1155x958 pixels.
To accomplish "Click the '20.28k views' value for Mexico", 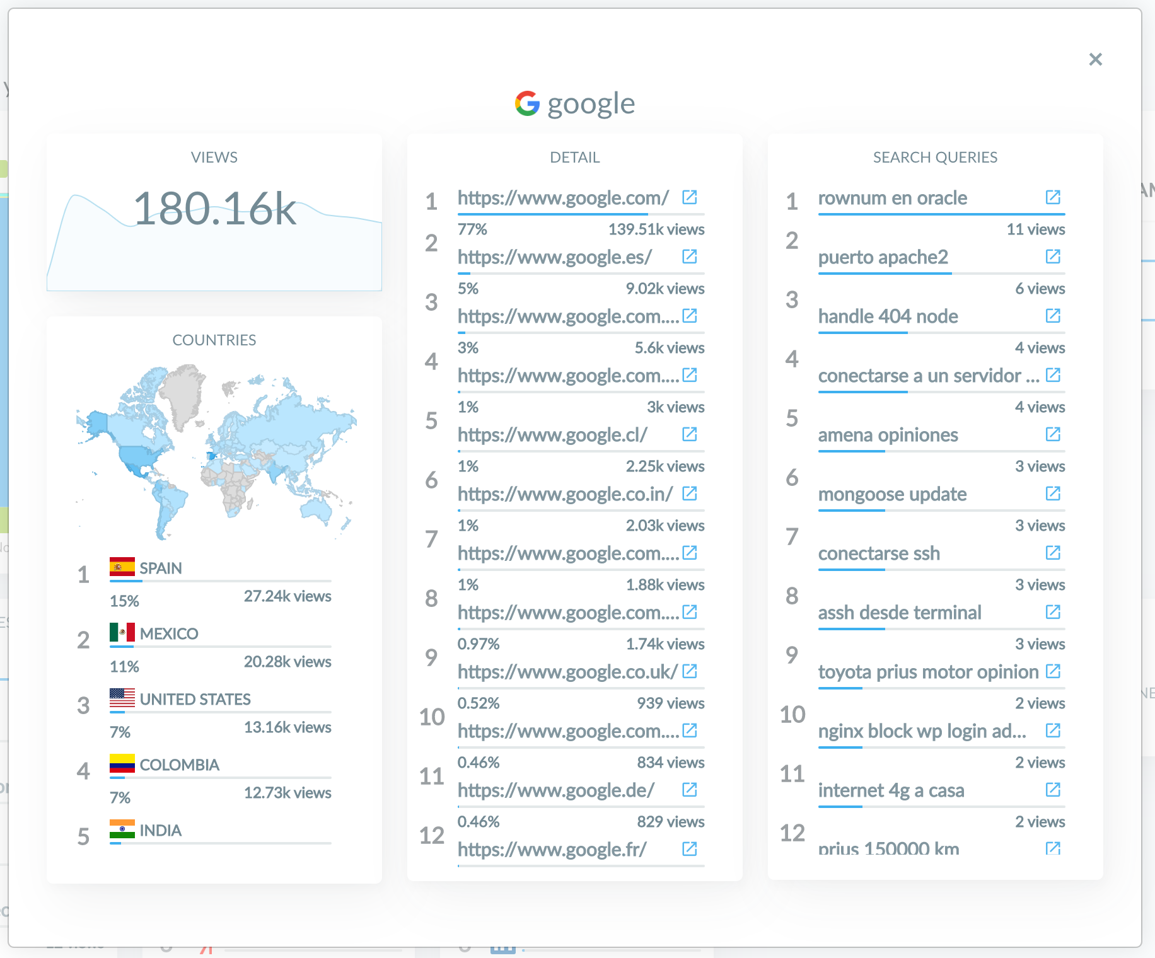I will point(287,662).
